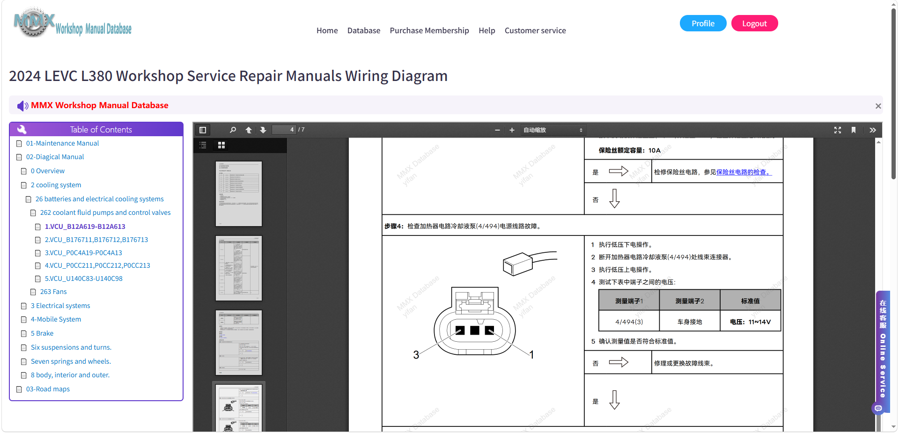Open 26 batteries and electrical cooling systems

(x=100, y=199)
